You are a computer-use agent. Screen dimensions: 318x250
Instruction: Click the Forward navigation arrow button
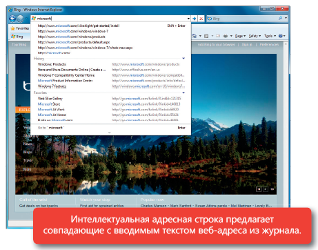pyautogui.click(x=21, y=19)
